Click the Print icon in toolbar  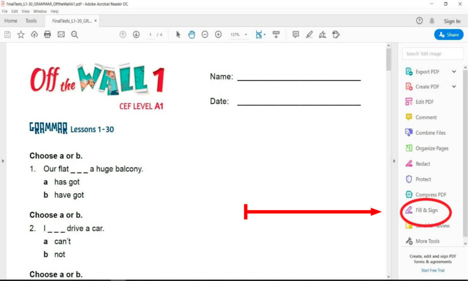pyautogui.click(x=48, y=35)
